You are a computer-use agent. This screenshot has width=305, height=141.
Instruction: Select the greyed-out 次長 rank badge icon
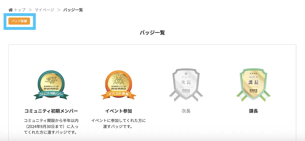[x=186, y=85]
